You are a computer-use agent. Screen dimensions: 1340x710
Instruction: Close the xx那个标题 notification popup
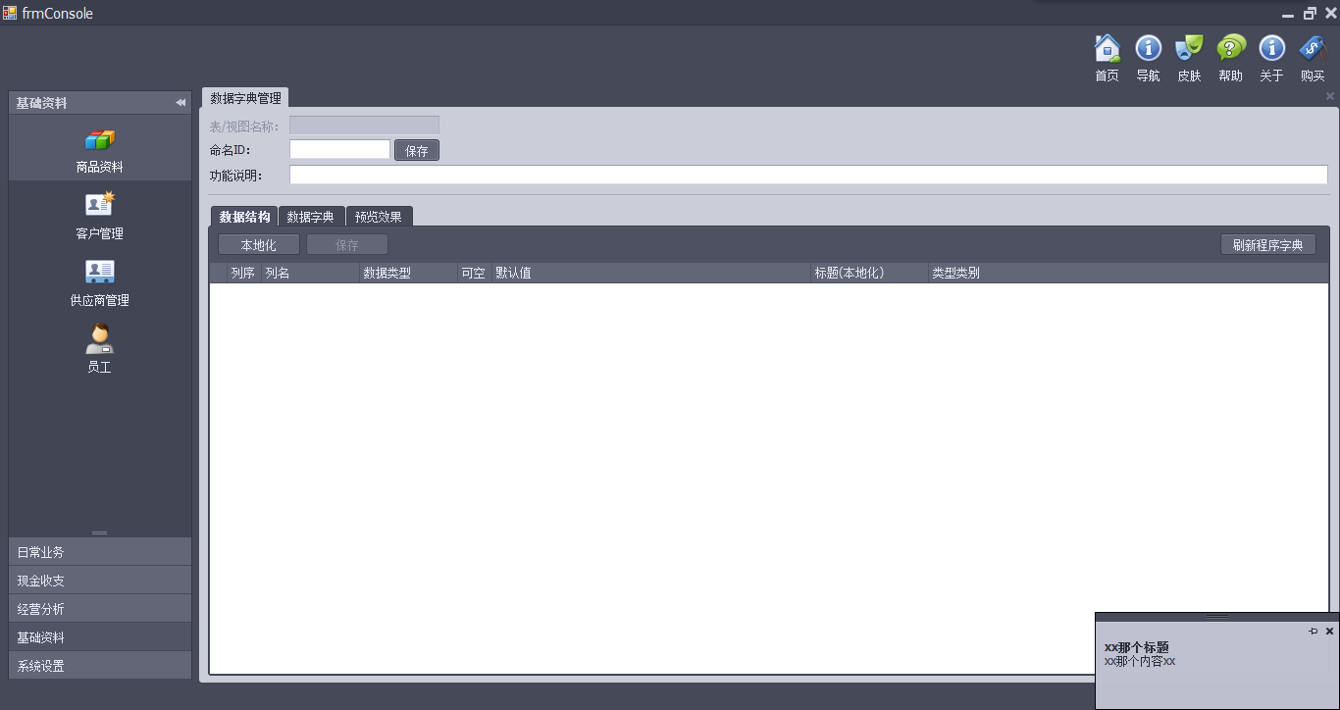[1329, 632]
